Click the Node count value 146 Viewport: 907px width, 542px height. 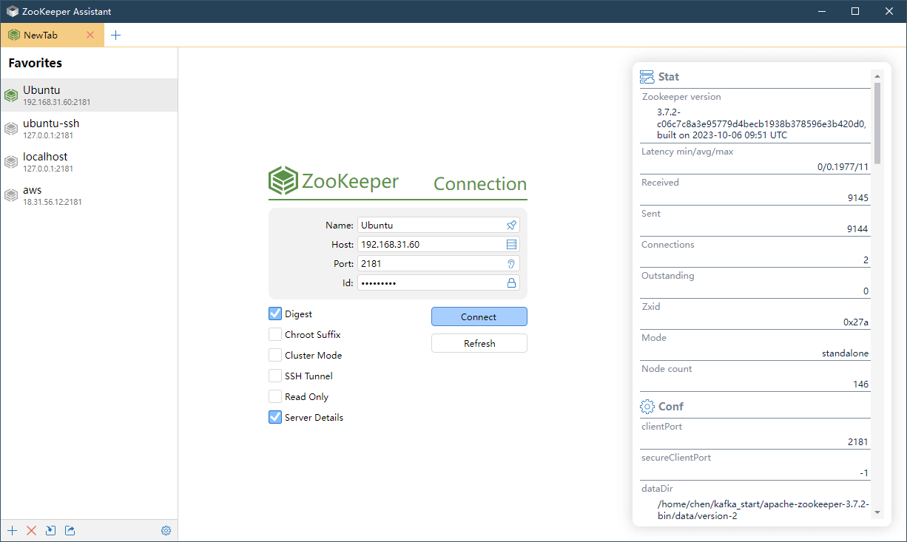(x=860, y=385)
